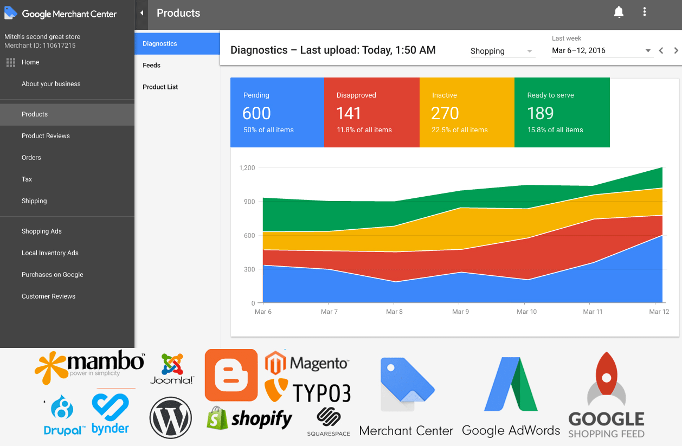Click the WordPress logo
This screenshot has height=446, width=682.
coord(170,418)
